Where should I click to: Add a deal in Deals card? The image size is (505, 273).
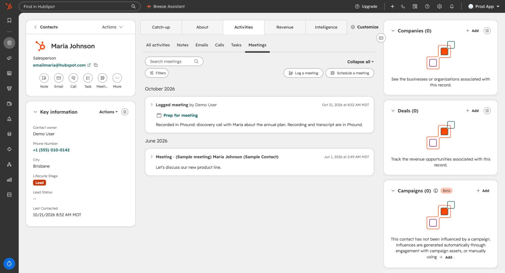[x=472, y=111]
